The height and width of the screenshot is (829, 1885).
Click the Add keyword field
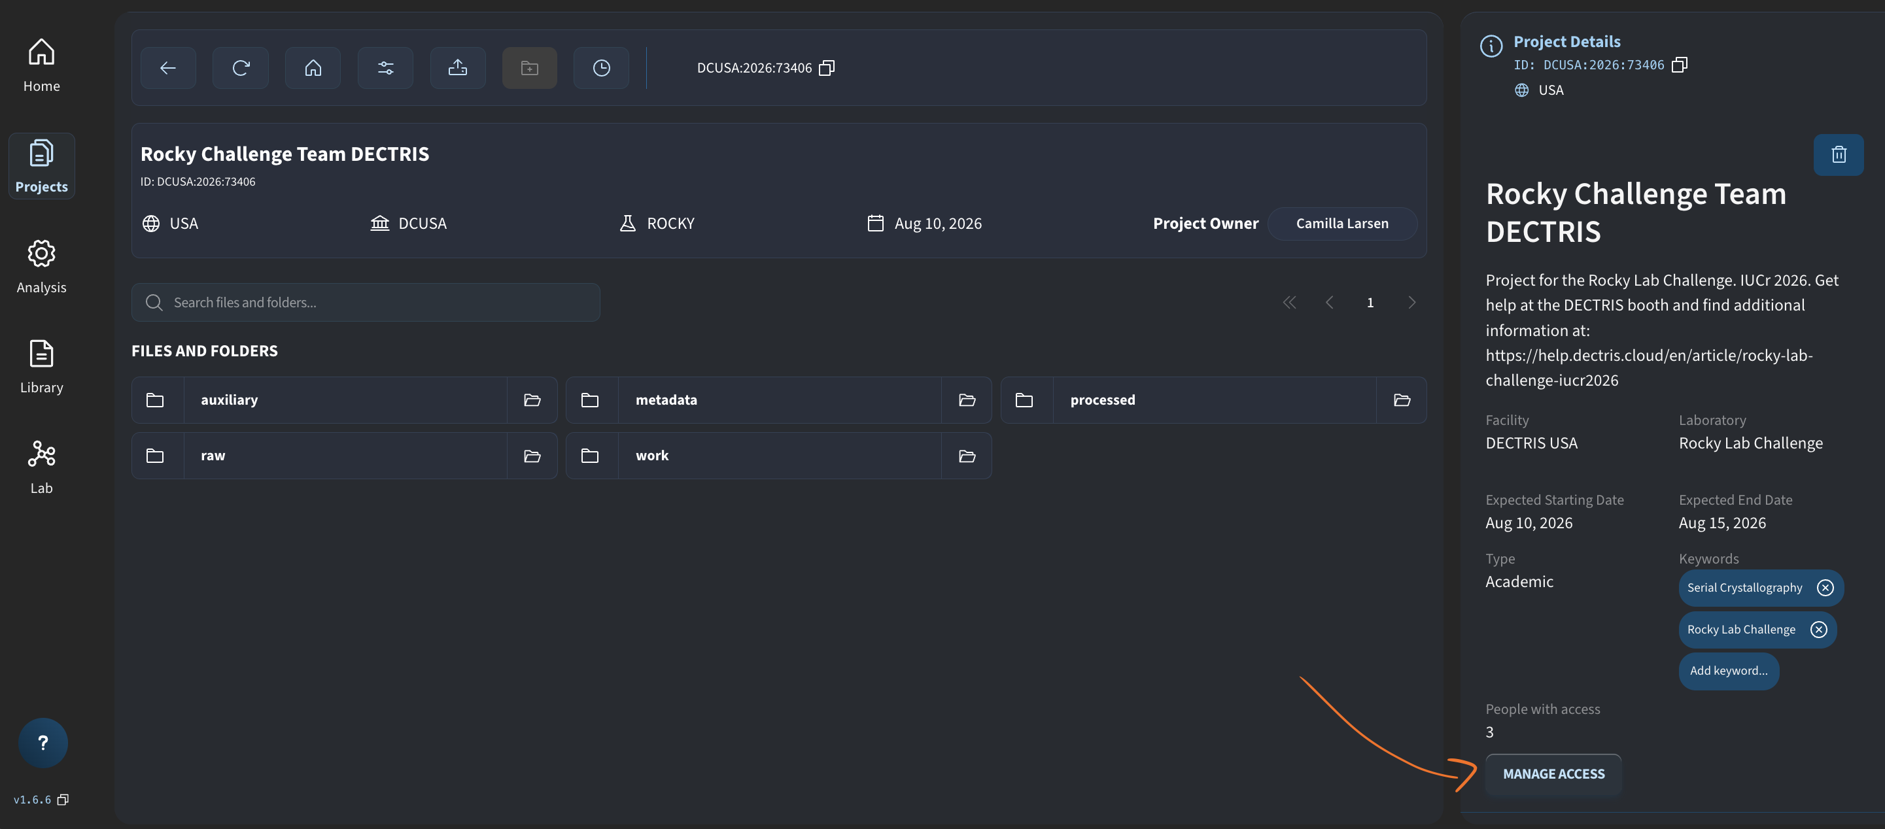click(x=1729, y=670)
